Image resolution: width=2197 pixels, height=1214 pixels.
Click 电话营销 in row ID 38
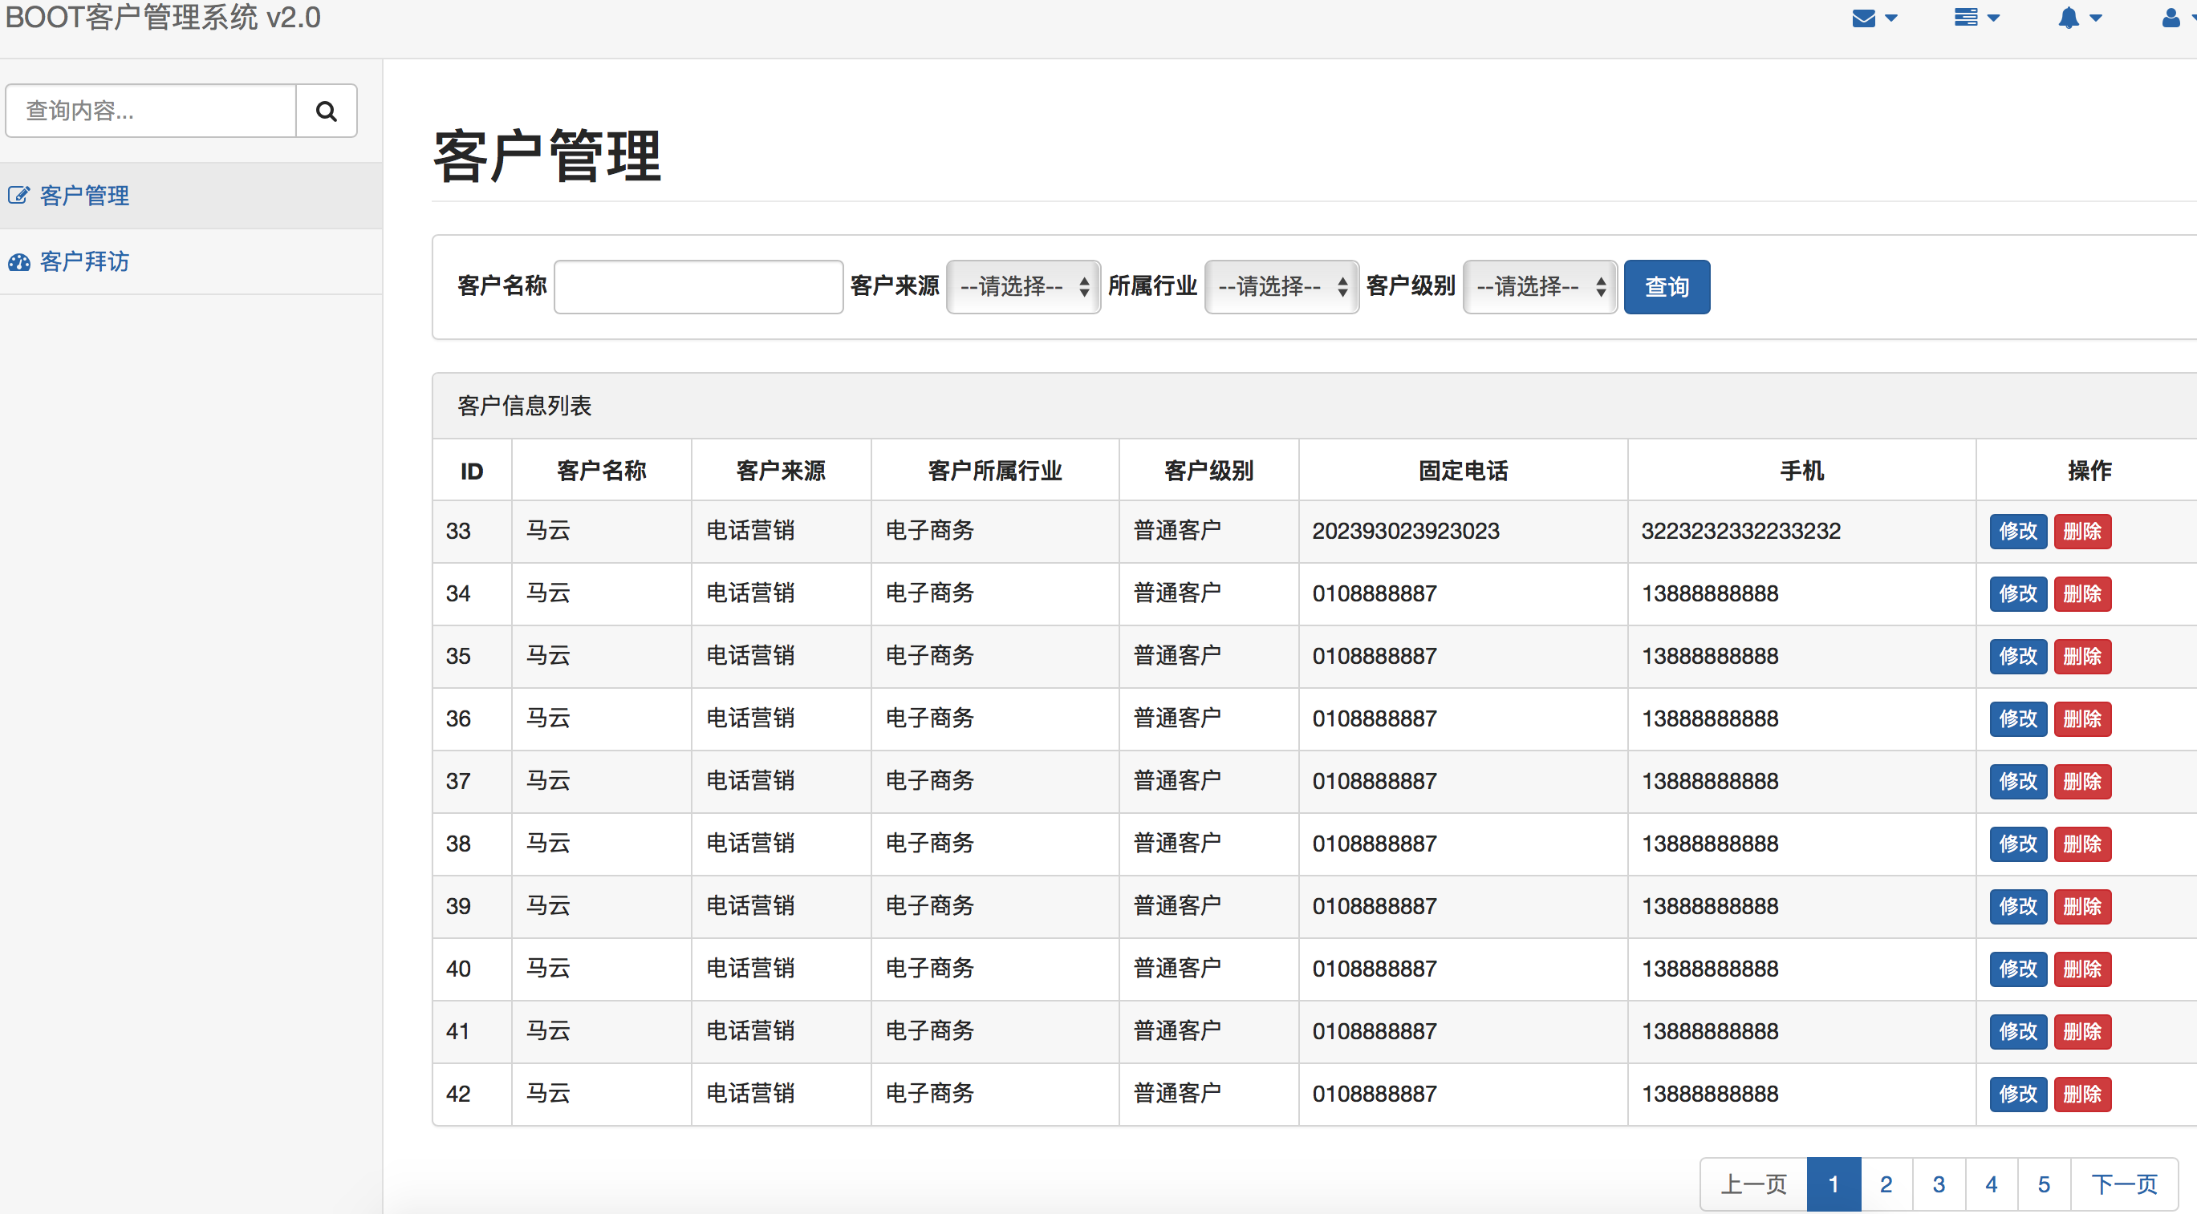point(749,844)
